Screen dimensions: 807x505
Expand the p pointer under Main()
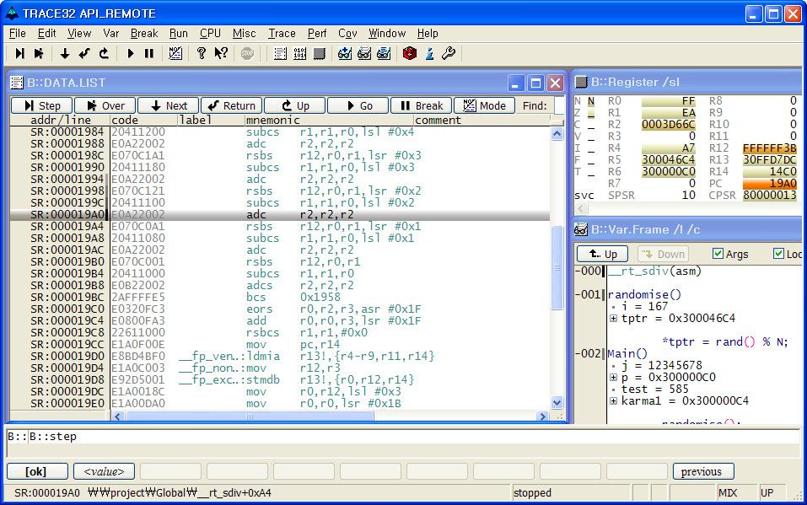(x=614, y=377)
